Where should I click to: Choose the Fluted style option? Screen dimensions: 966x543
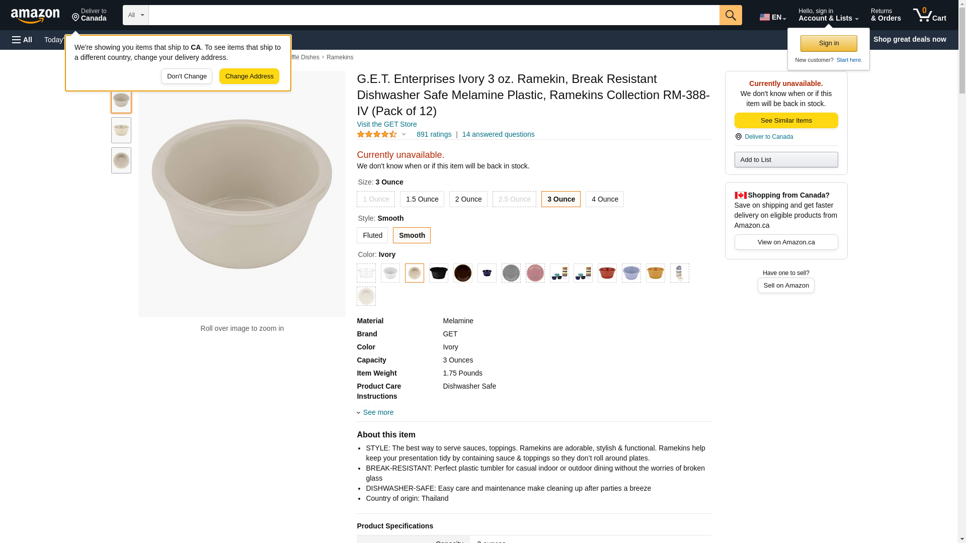(x=372, y=236)
